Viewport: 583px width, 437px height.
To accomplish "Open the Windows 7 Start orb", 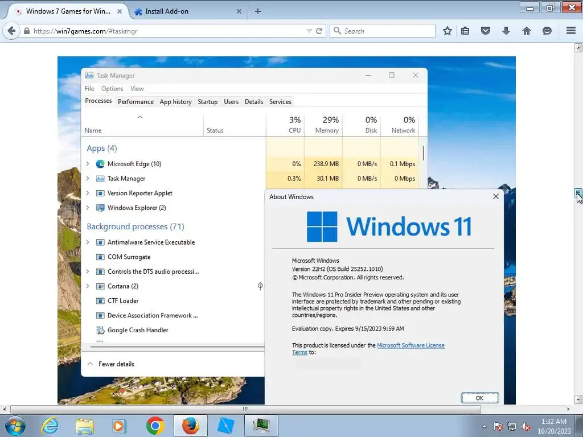I will click(x=15, y=426).
